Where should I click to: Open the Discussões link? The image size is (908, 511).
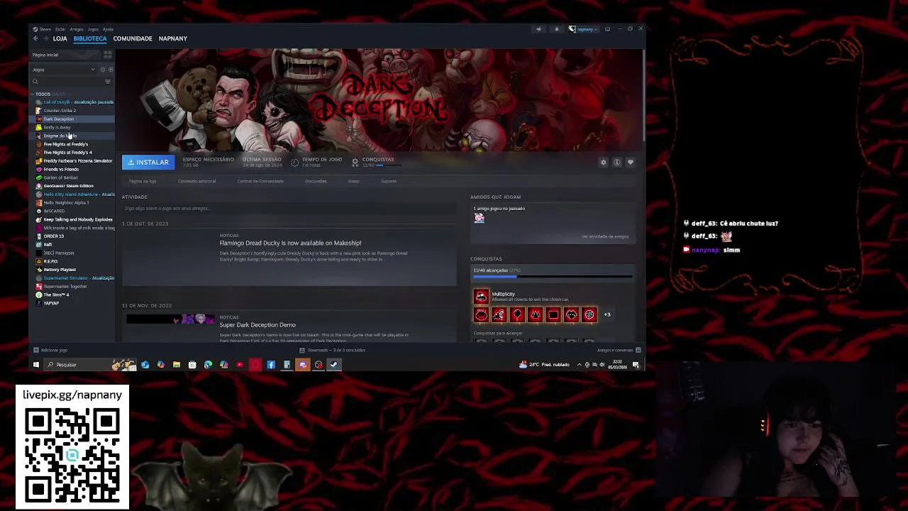pos(316,181)
